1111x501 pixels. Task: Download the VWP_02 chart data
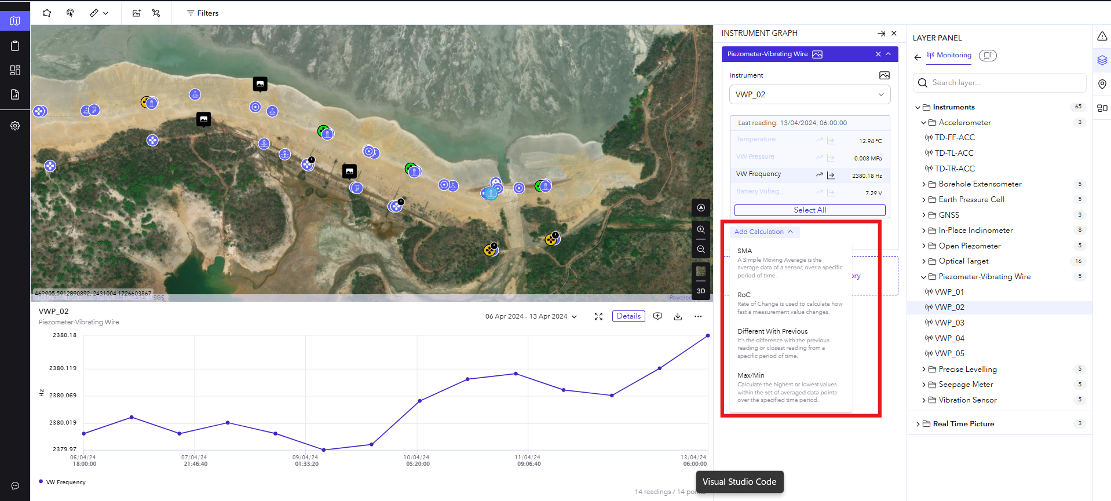click(x=678, y=316)
